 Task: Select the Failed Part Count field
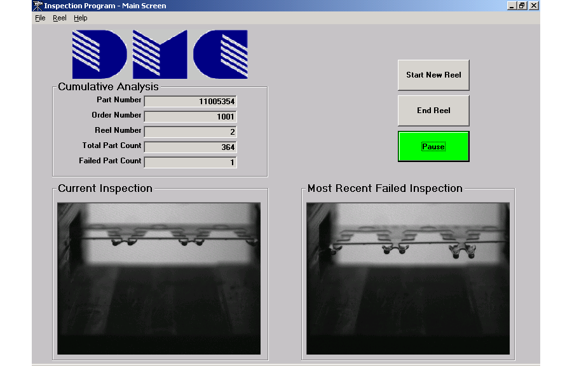(191, 163)
